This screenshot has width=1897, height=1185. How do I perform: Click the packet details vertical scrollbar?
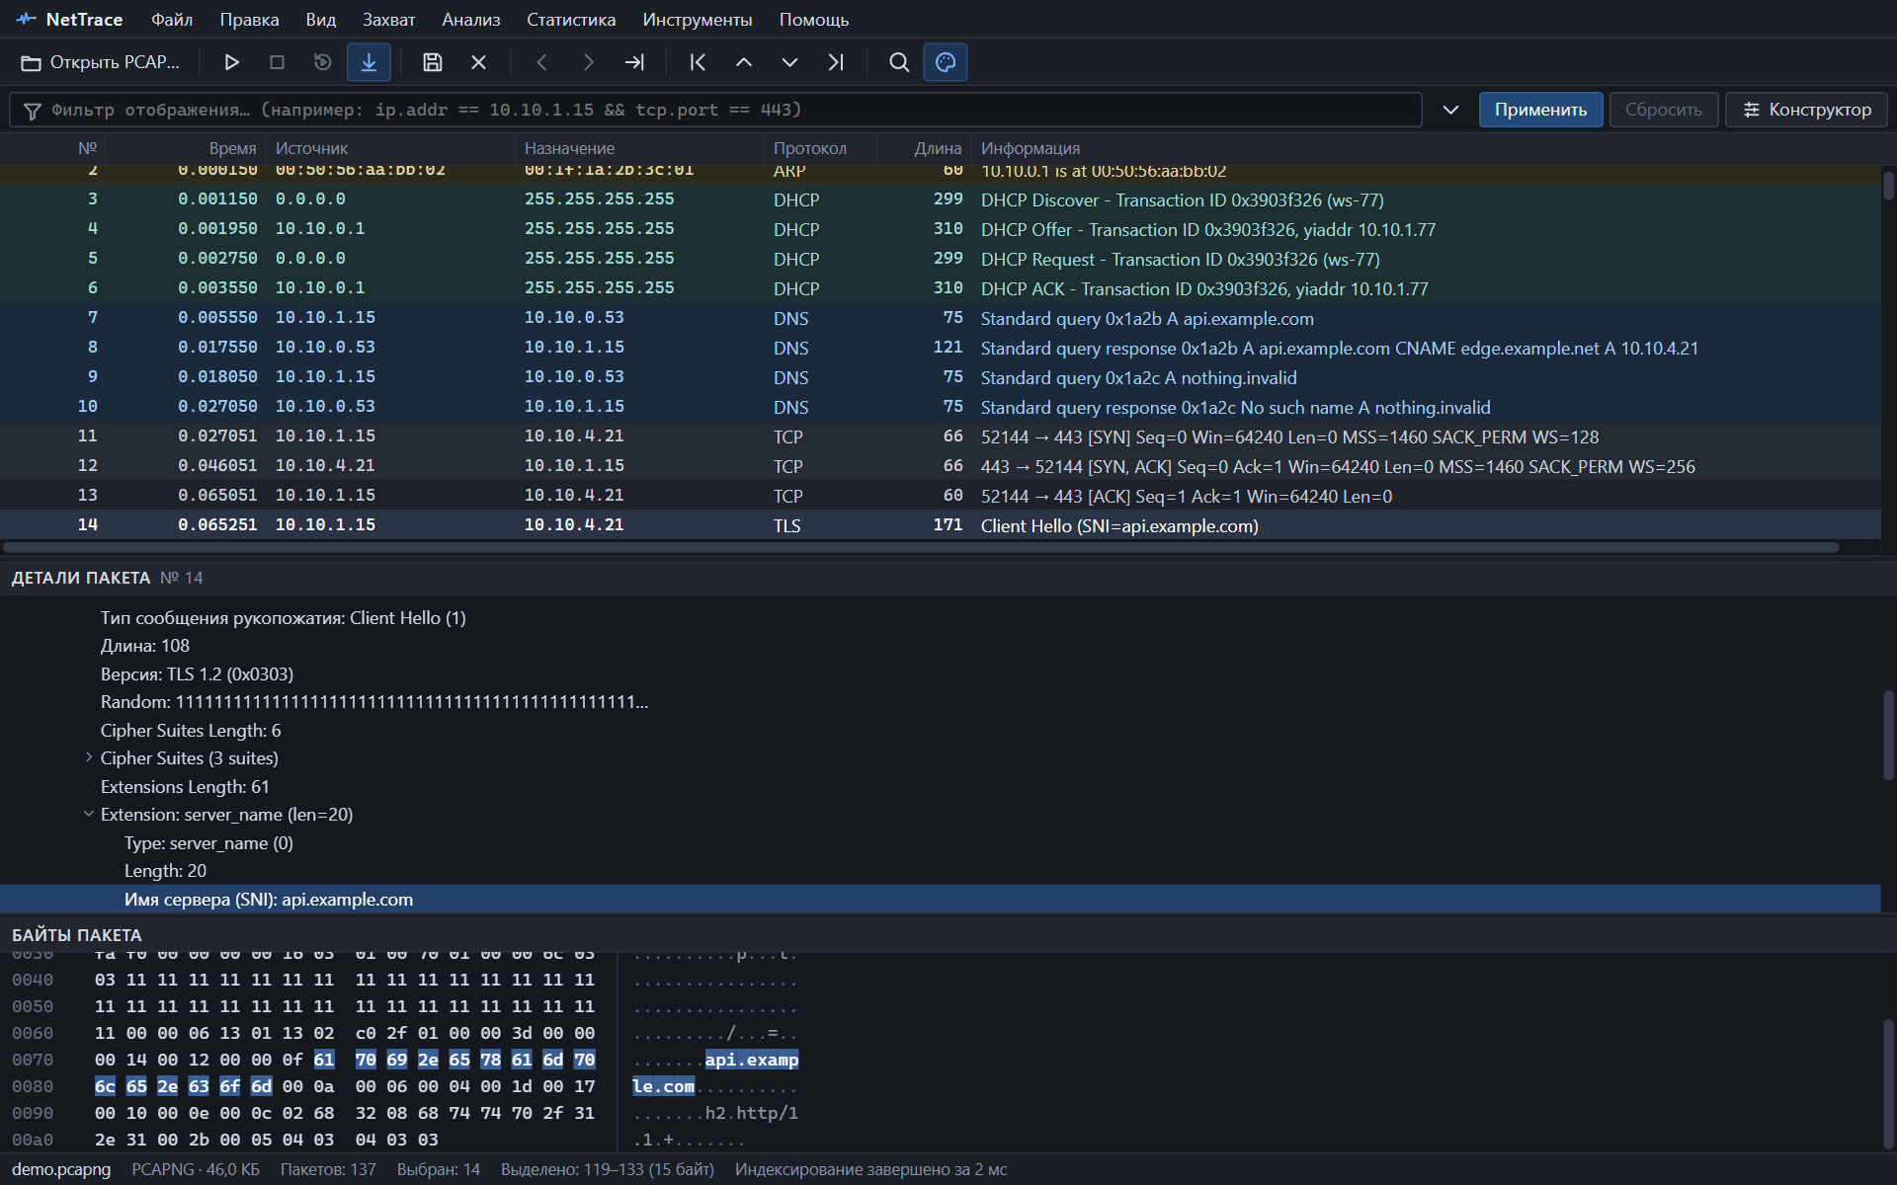click(1888, 735)
